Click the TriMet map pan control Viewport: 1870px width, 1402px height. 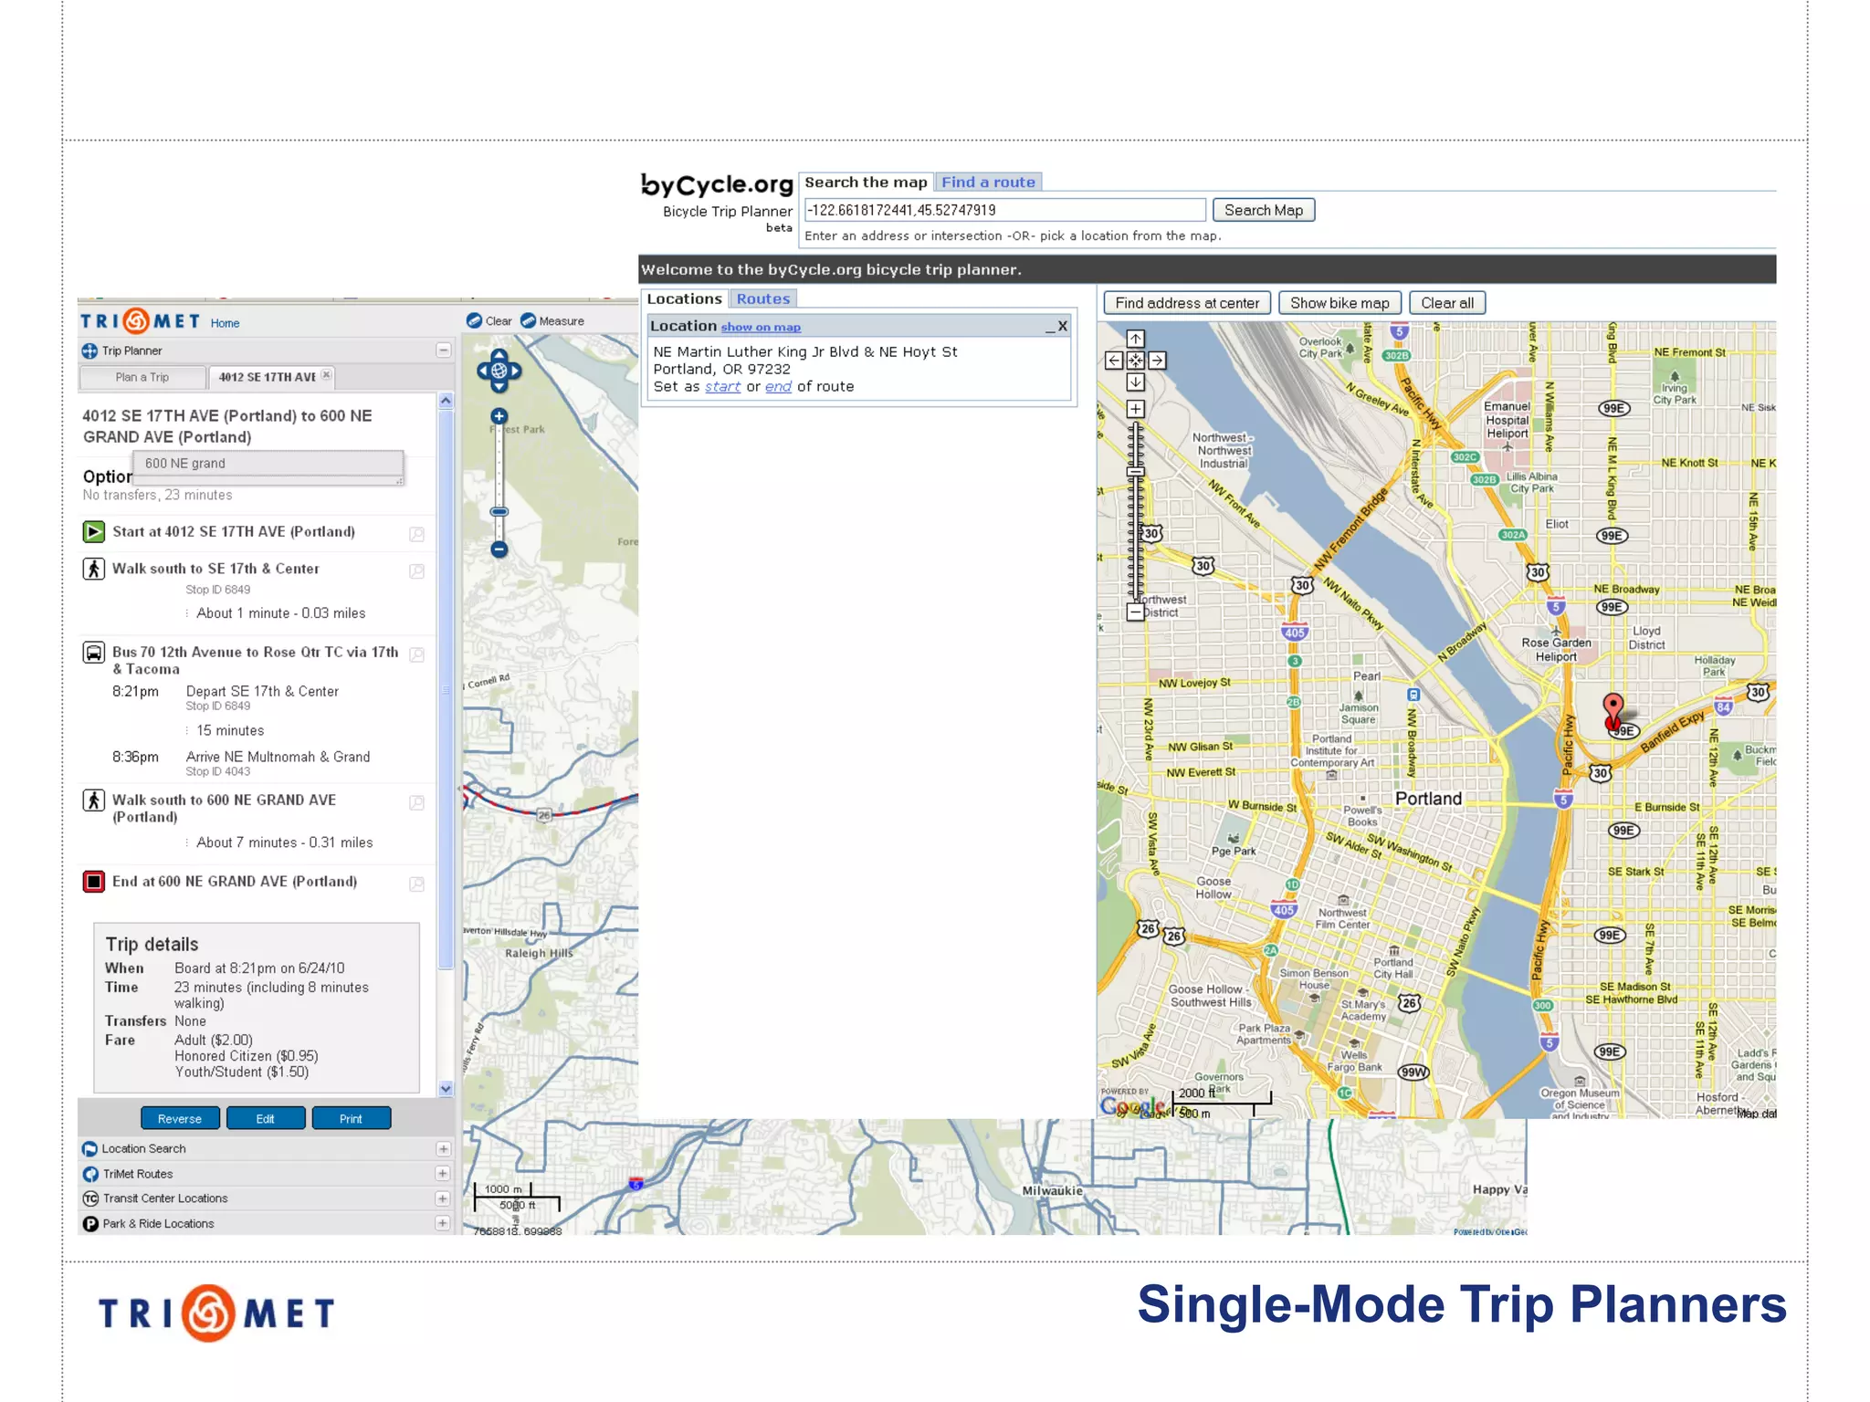click(x=499, y=371)
